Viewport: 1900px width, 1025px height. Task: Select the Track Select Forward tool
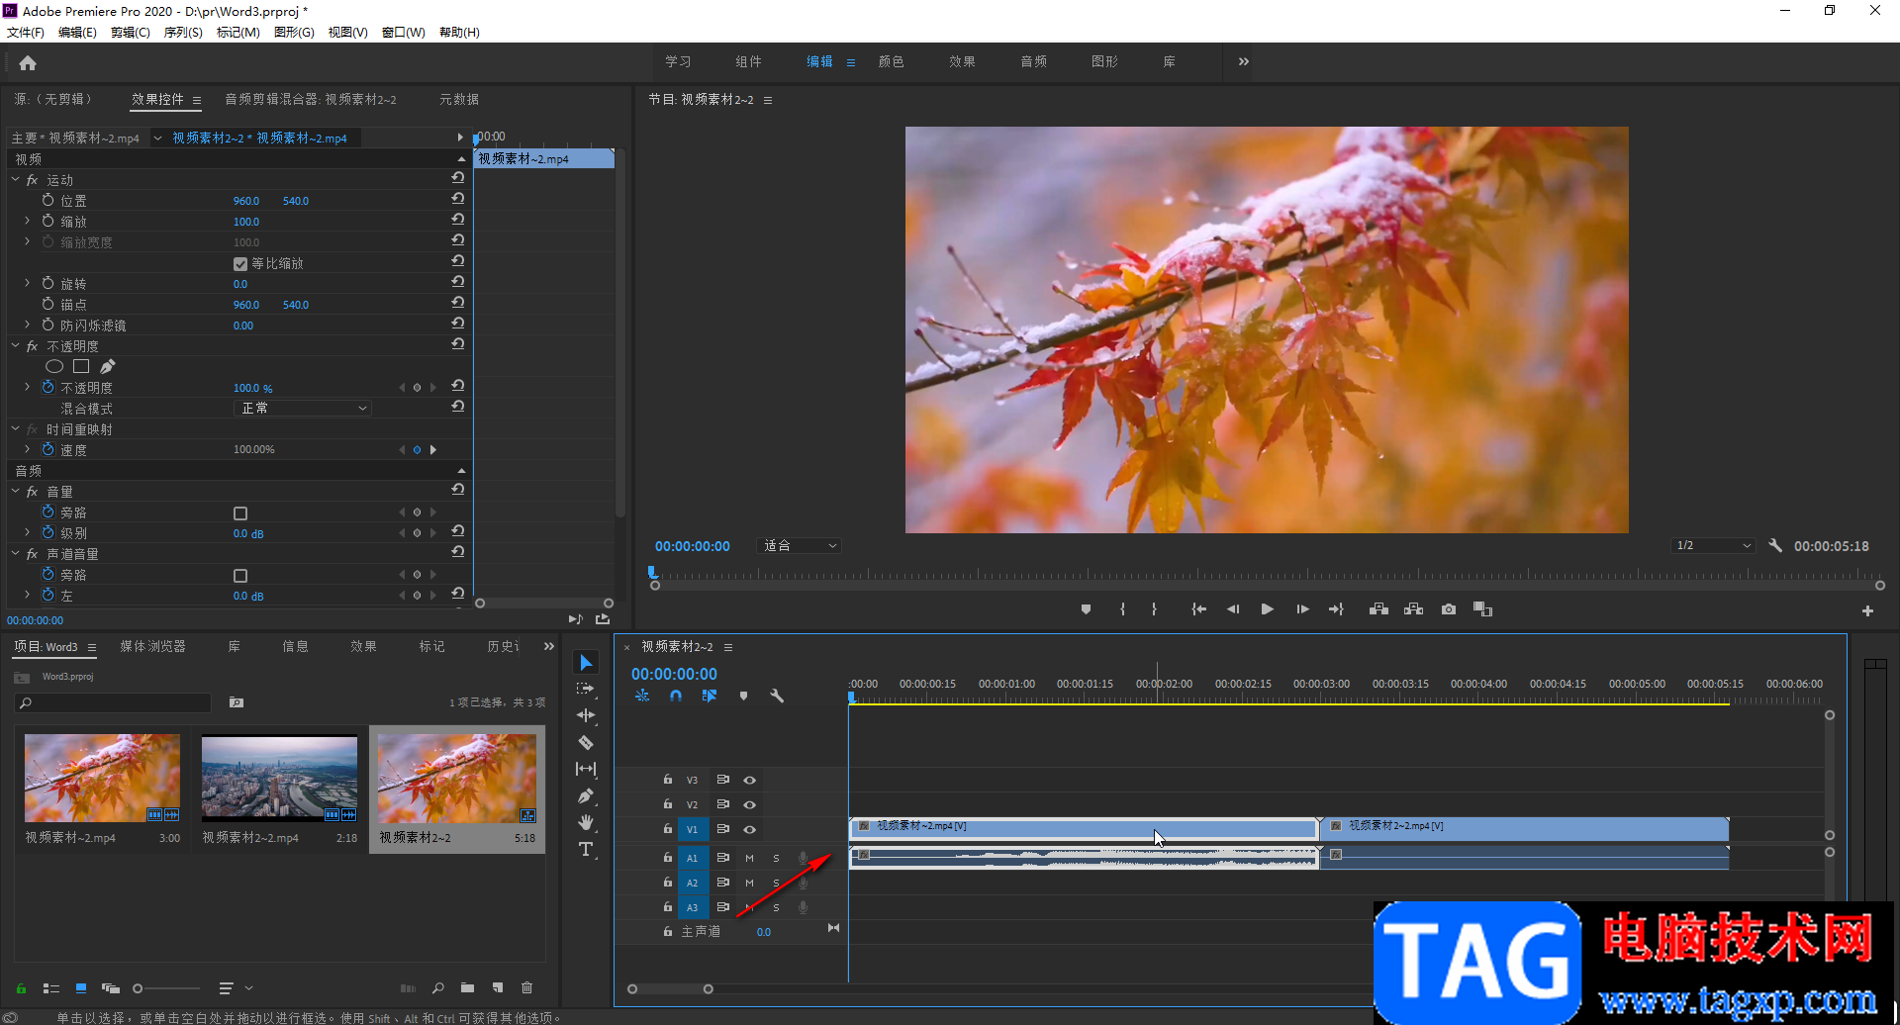[586, 689]
